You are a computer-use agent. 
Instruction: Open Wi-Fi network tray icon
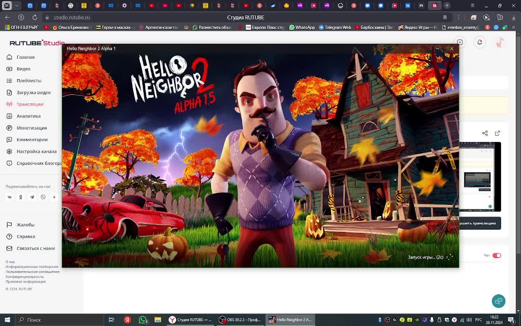pos(461,319)
